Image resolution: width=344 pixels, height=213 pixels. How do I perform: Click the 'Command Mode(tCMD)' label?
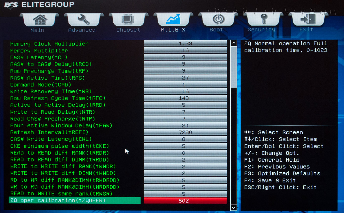(41, 85)
